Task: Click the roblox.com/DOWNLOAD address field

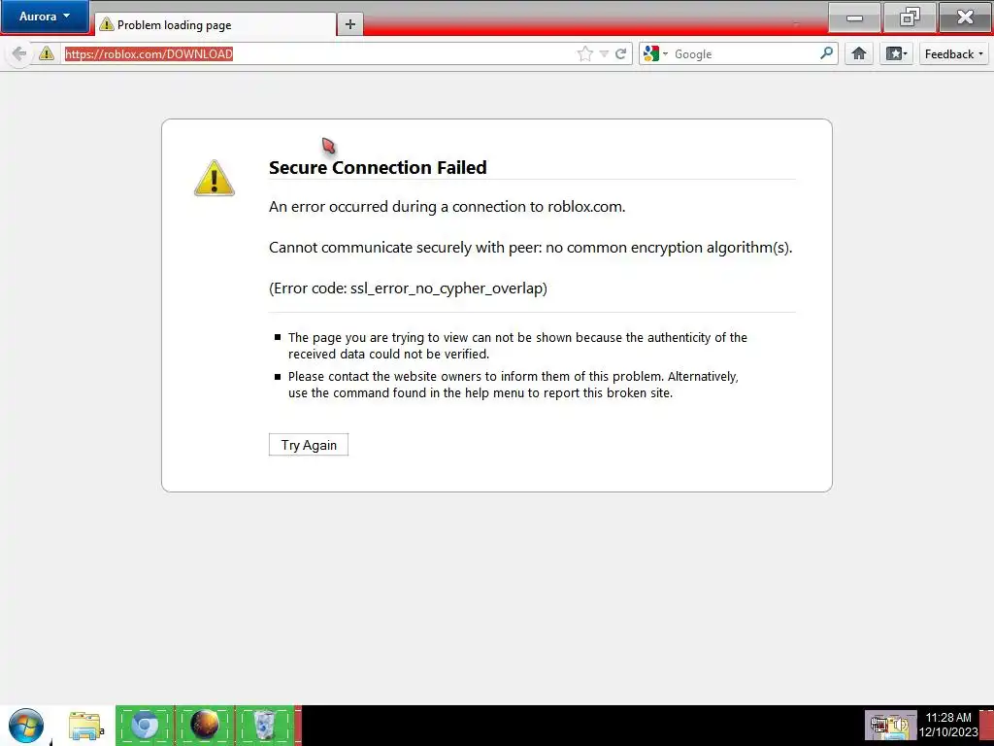Action: point(317,54)
